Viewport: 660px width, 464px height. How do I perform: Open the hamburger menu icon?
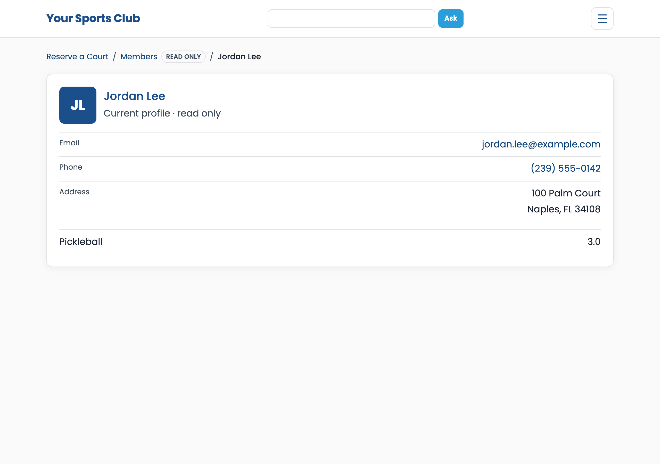coord(602,18)
